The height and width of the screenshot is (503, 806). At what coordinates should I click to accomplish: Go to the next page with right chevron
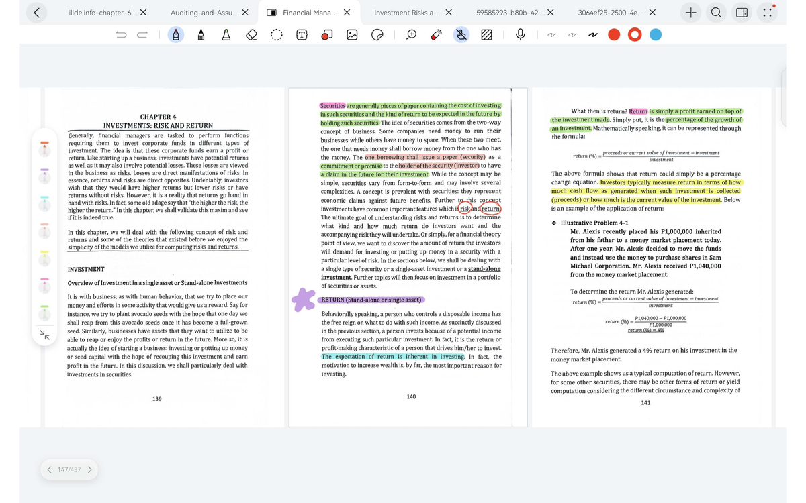[89, 470]
